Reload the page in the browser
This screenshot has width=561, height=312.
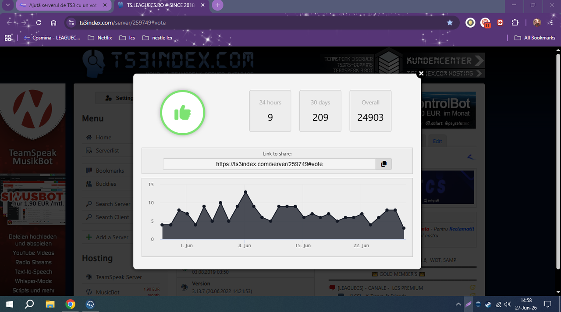click(39, 23)
